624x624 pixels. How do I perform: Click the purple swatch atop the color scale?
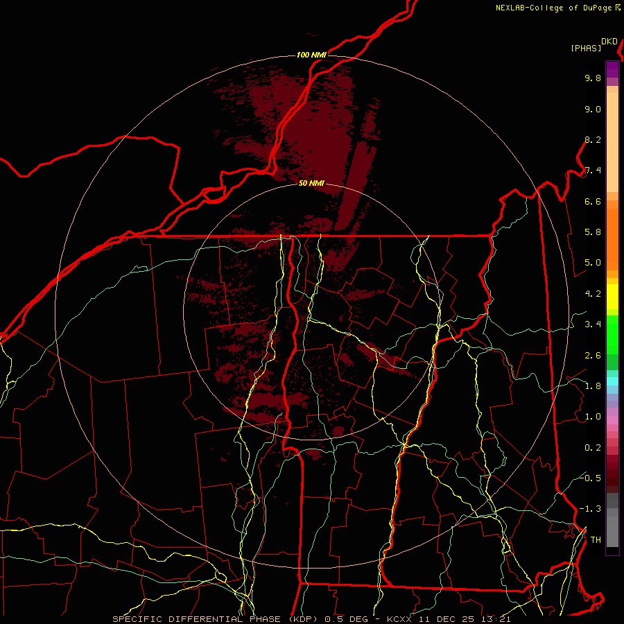pyautogui.click(x=612, y=69)
